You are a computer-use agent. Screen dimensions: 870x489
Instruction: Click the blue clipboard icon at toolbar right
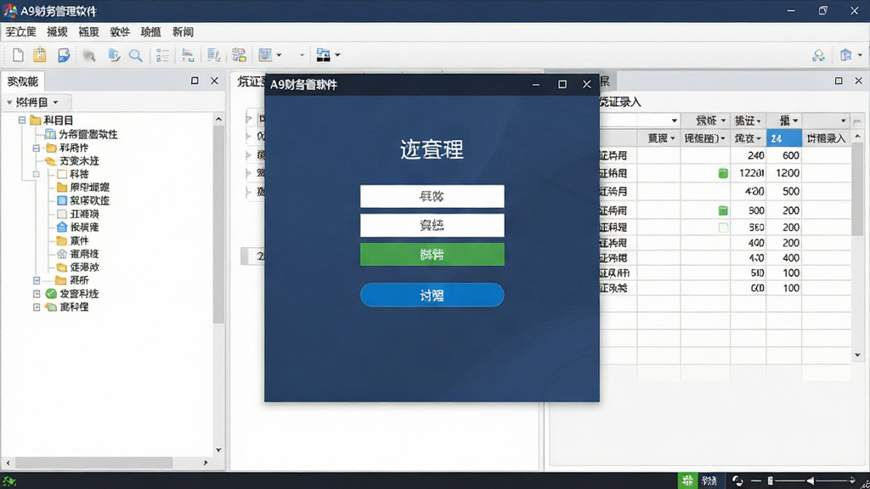[x=845, y=55]
